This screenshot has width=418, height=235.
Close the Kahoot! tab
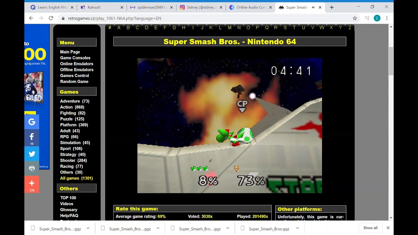point(122,7)
